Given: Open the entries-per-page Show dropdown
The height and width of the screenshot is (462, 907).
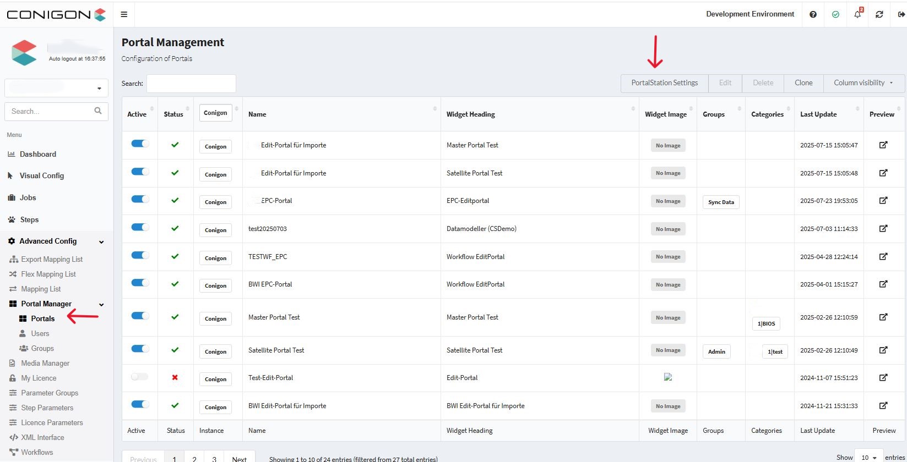Looking at the screenshot, I should [x=868, y=457].
